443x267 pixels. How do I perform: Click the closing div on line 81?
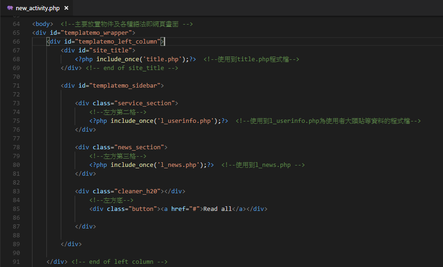pos(86,173)
